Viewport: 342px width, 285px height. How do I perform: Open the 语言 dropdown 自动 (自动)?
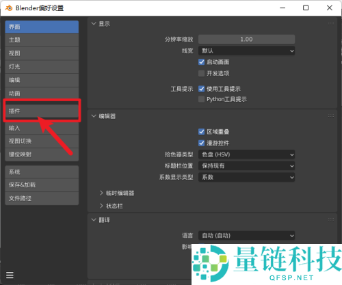click(246, 236)
